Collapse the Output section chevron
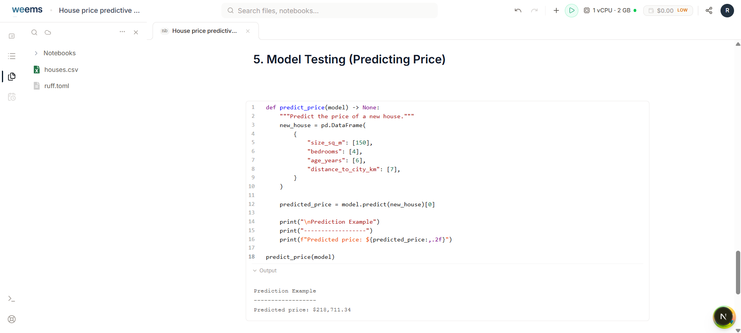741x333 pixels. pyautogui.click(x=255, y=270)
